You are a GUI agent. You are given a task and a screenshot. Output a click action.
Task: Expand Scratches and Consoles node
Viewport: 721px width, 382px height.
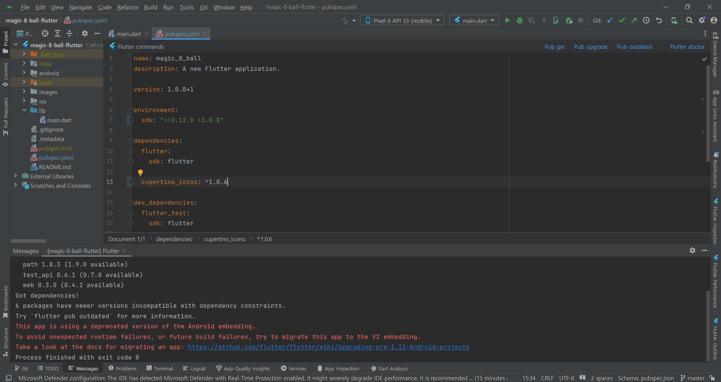(15, 185)
